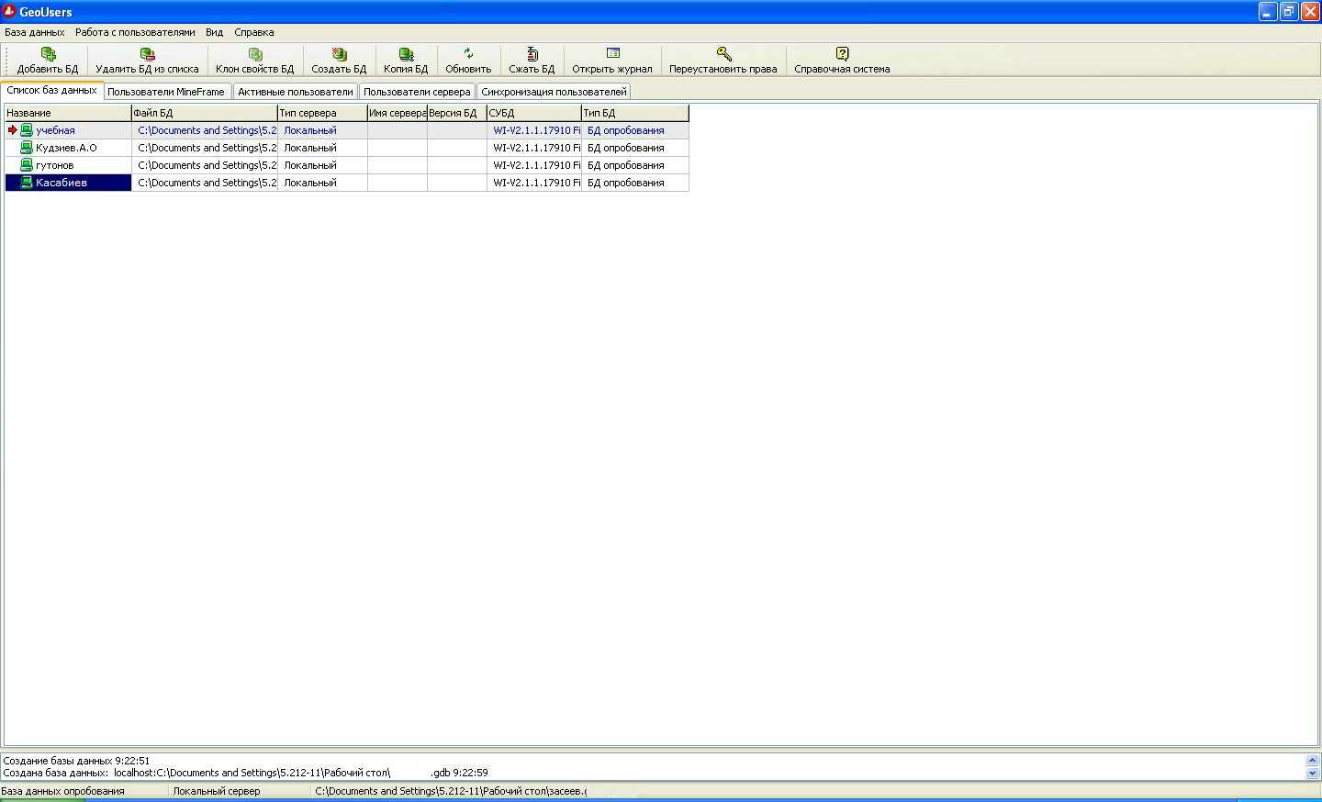This screenshot has width=1322, height=802.
Task: Click the Создать БД toolbar icon
Action: tap(339, 54)
